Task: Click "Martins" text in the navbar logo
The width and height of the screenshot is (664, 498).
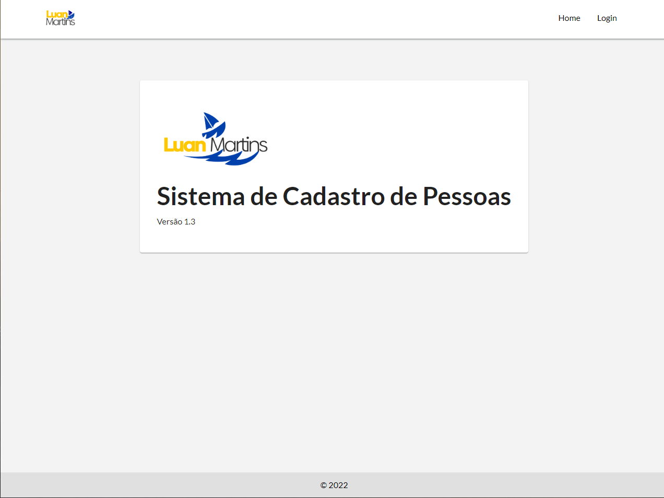Action: click(61, 22)
